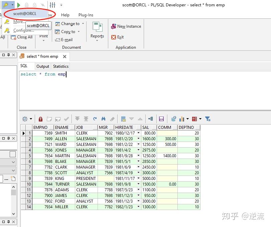Select scott@ORCL connection in menu
Viewport: 271px width, 227px height.
click(25, 14)
